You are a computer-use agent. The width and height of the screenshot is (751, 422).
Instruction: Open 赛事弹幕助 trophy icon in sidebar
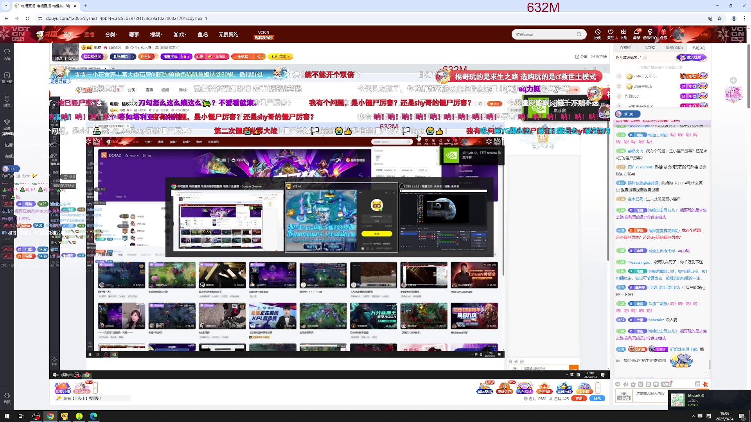point(7,127)
